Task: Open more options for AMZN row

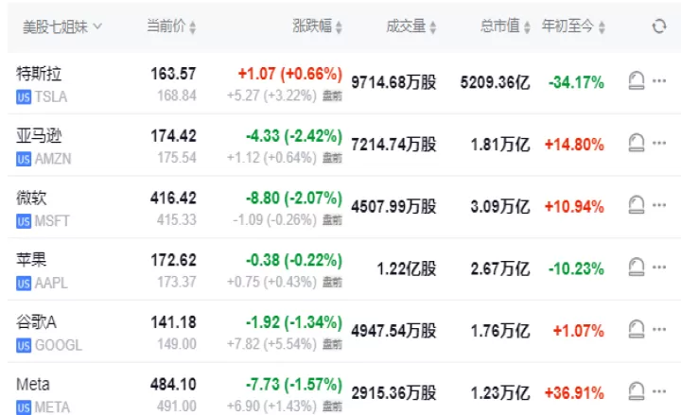Action: pos(659,143)
